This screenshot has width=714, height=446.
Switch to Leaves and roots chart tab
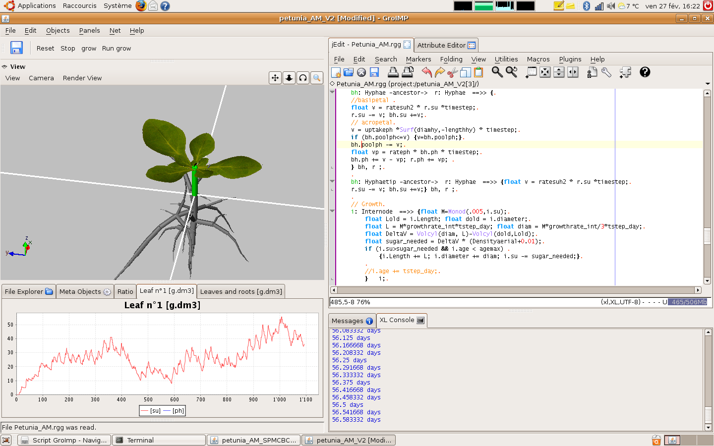[241, 291]
